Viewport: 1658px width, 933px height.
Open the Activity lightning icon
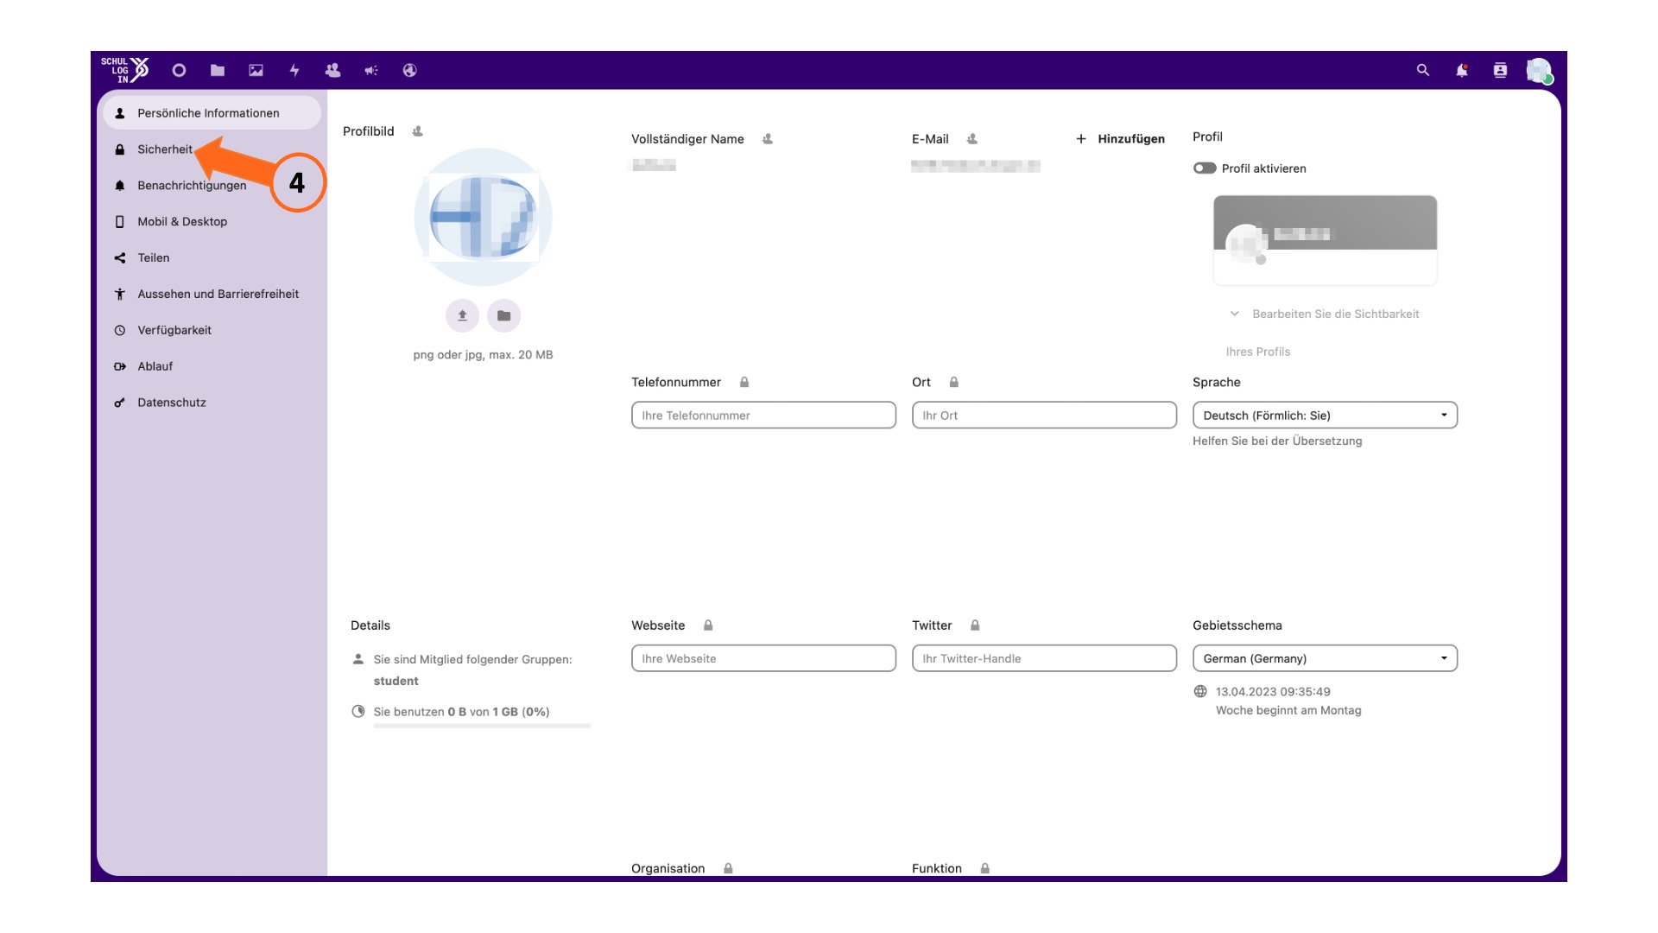click(x=294, y=70)
